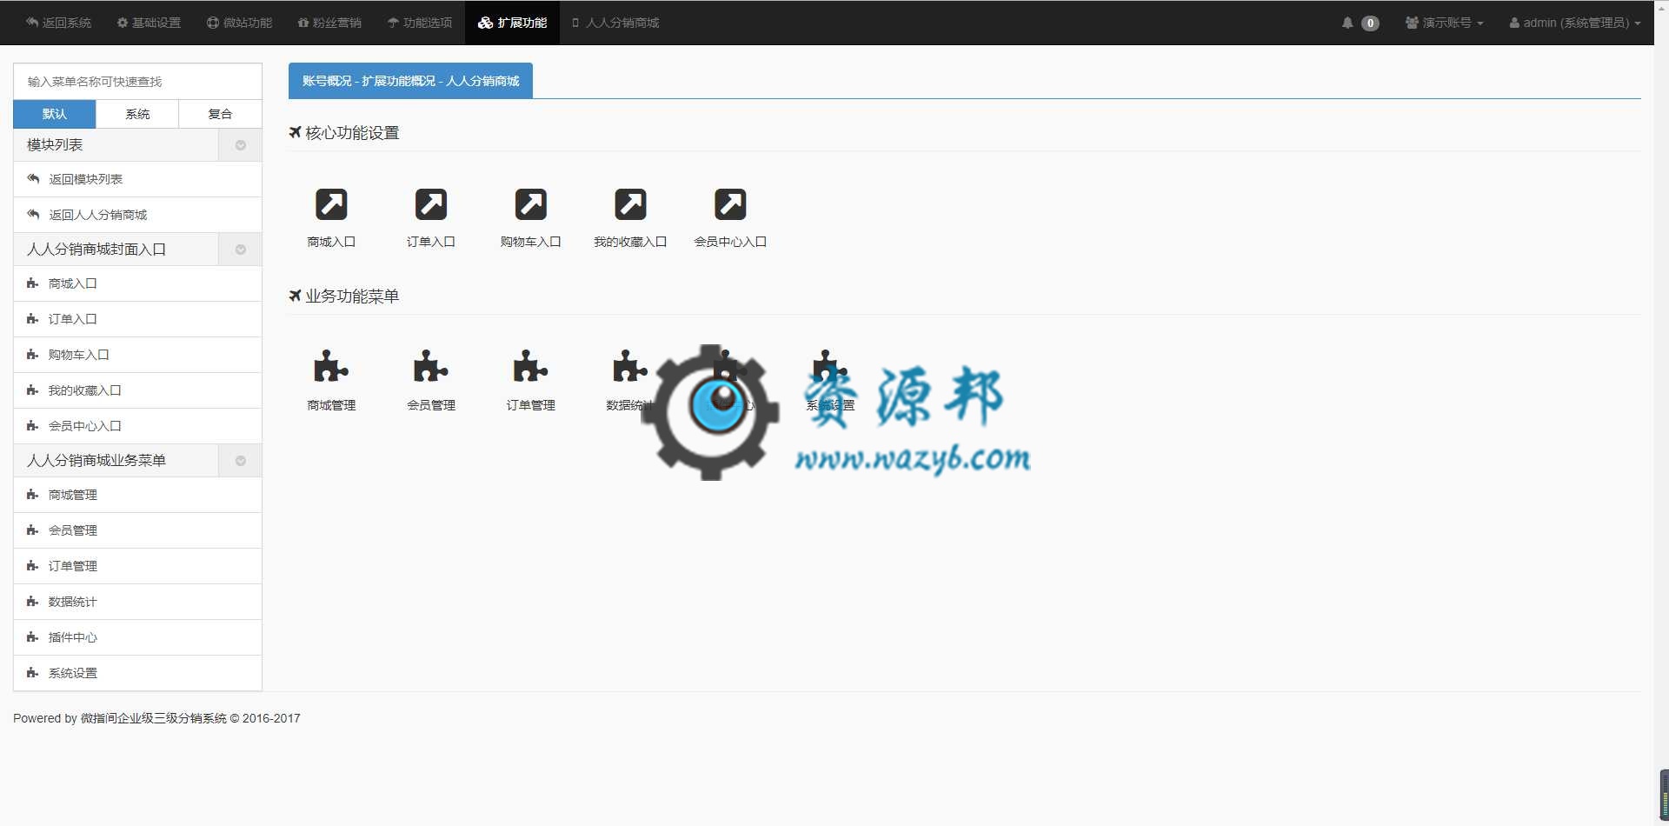Open 功能选项 in top navbar
The width and height of the screenshot is (1669, 826).
(420, 23)
